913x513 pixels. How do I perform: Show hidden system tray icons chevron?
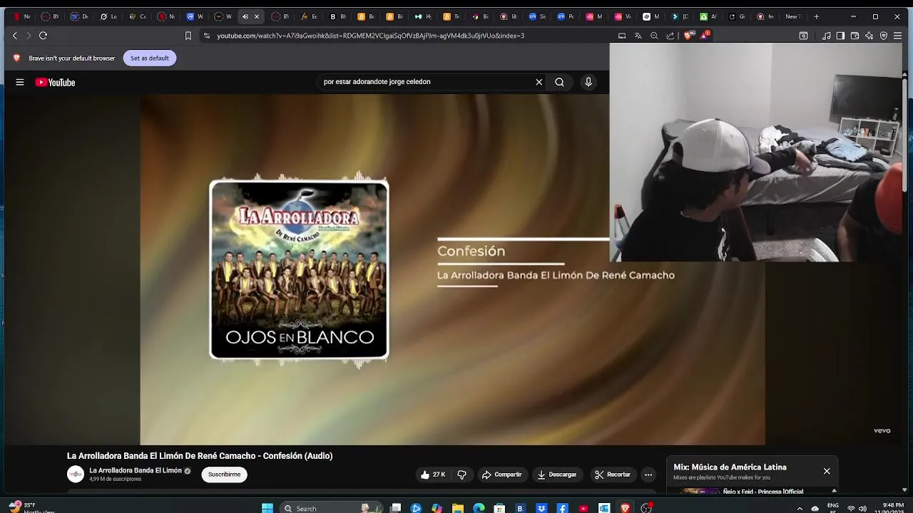(800, 509)
